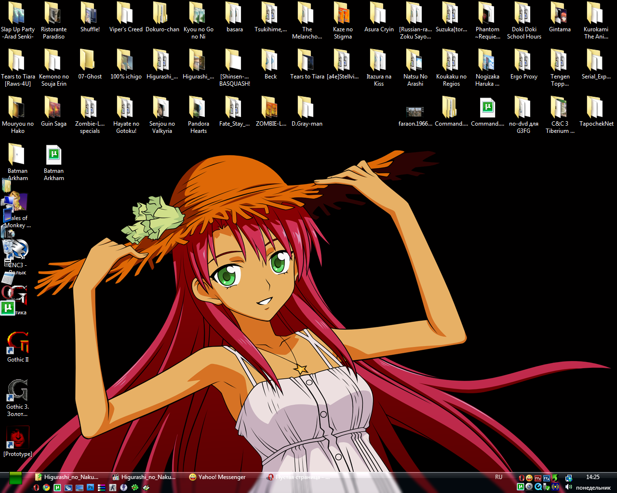The image size is (617, 493).
Task: Open the Suzuka[tor... folder
Action: pyautogui.click(x=451, y=17)
